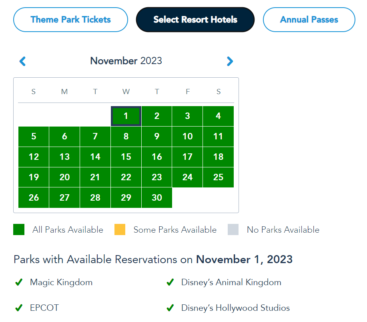Click the November 2023 month heading
The height and width of the screenshot is (322, 367).
tap(126, 61)
